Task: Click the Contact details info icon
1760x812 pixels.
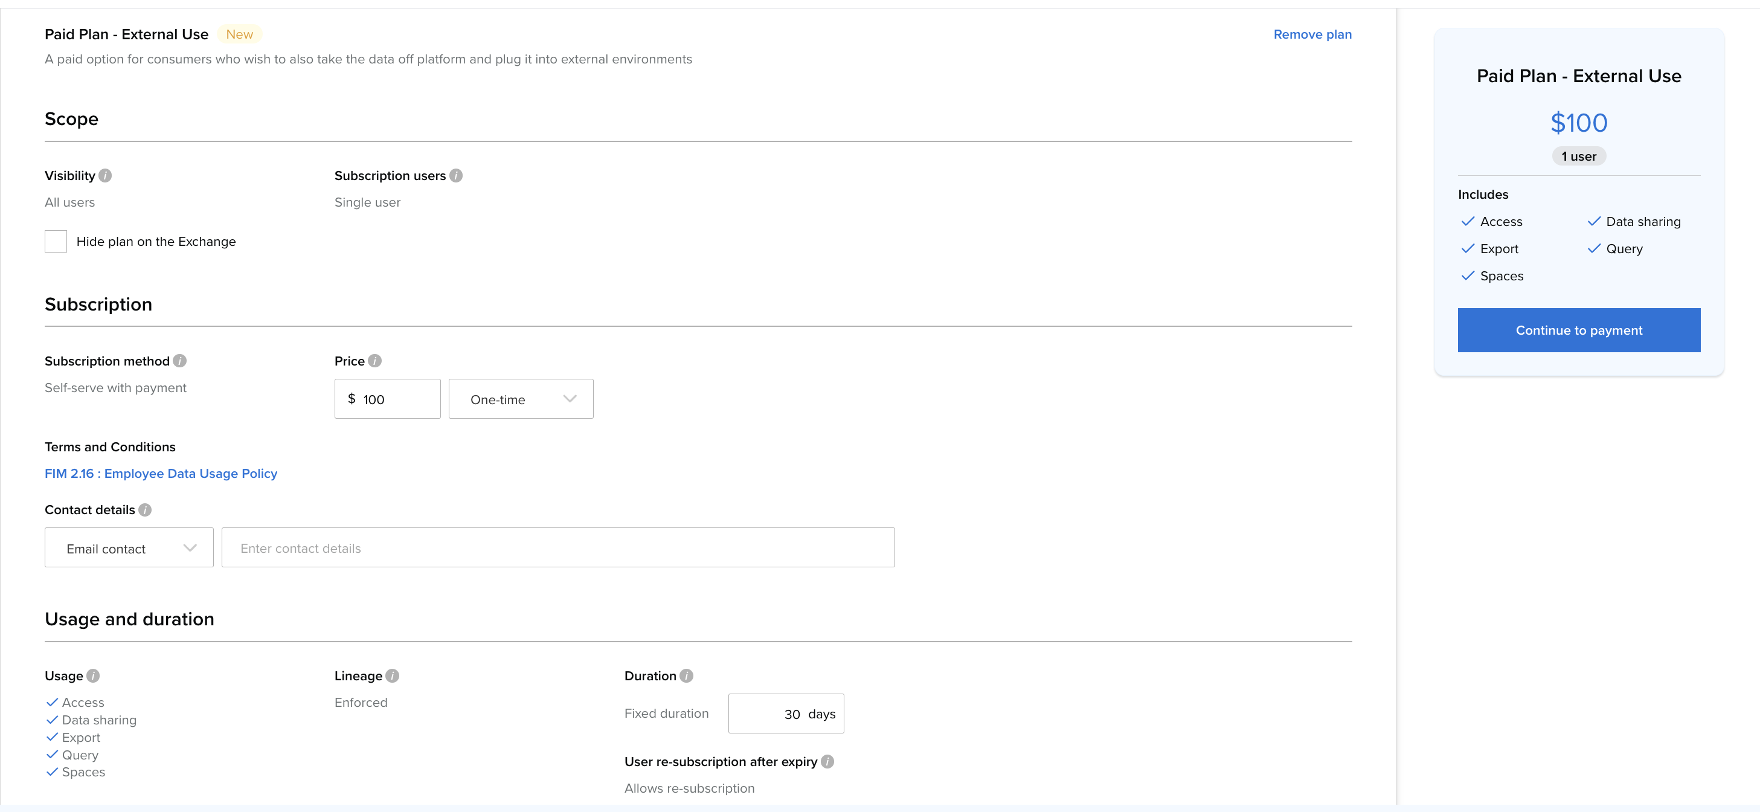Action: (x=145, y=510)
